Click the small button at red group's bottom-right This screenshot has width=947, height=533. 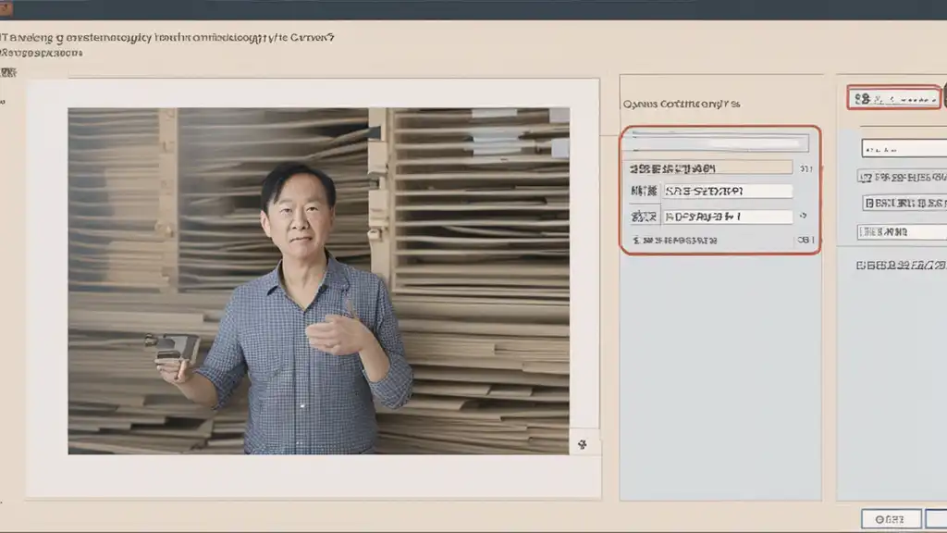point(805,240)
